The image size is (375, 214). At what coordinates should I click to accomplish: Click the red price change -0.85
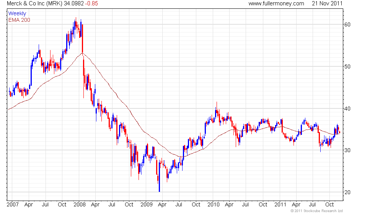point(91,3)
